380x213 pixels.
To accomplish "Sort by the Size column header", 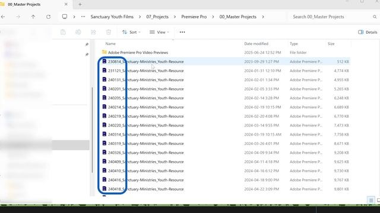I will pyautogui.click(x=331, y=44).
